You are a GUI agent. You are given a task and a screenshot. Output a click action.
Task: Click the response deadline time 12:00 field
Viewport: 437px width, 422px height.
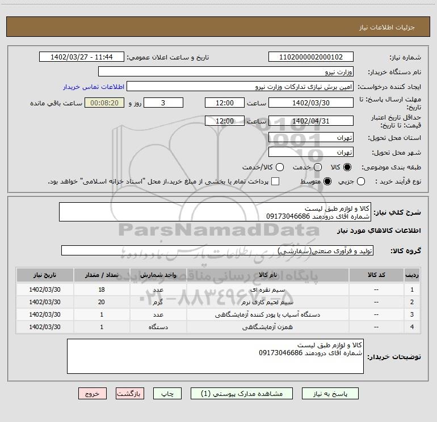[225, 103]
